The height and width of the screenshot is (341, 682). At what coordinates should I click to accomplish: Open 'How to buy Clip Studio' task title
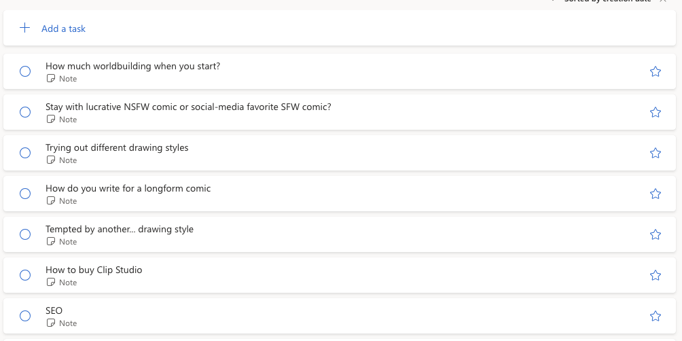click(94, 270)
